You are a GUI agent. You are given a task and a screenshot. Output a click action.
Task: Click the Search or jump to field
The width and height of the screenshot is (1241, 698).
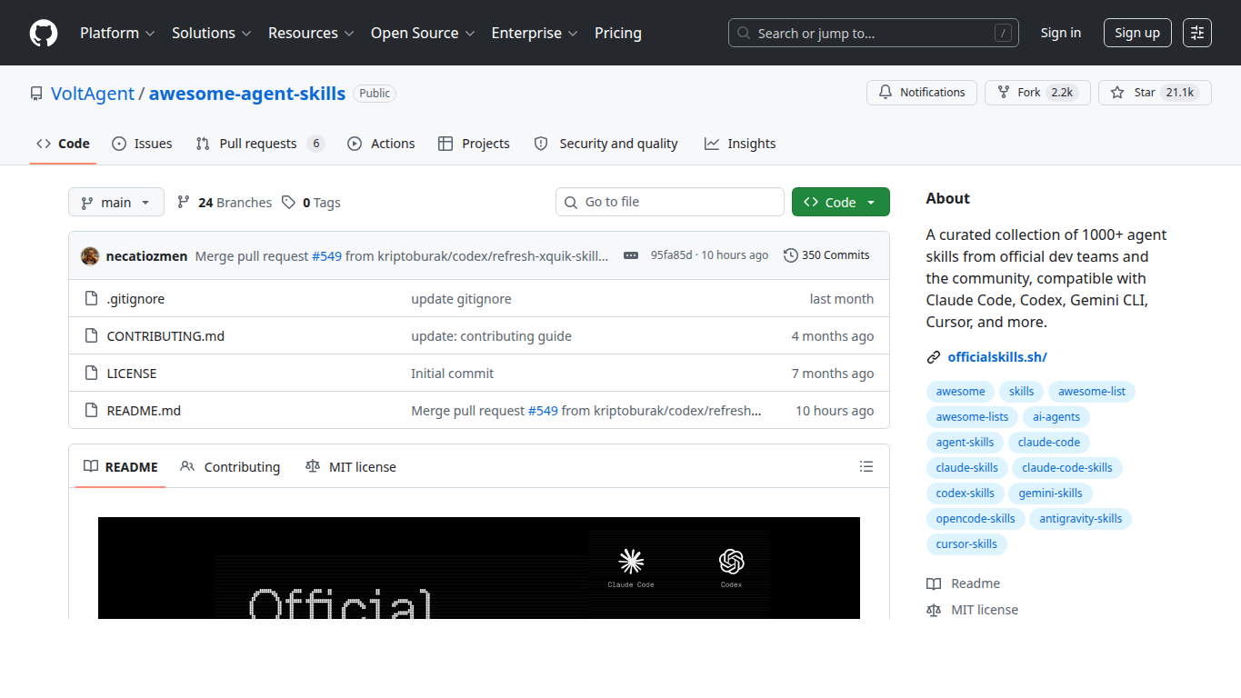[x=874, y=33]
